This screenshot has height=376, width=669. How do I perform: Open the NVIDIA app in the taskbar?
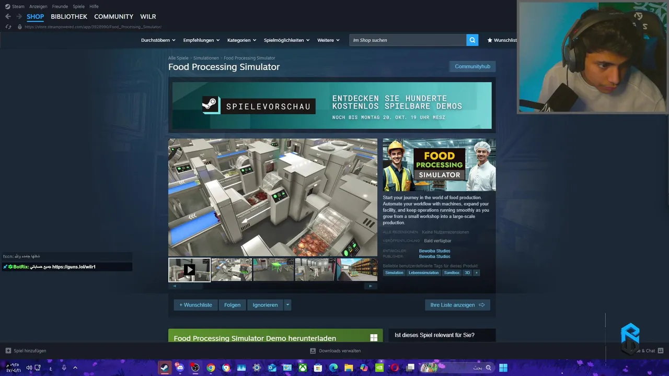coord(379,368)
